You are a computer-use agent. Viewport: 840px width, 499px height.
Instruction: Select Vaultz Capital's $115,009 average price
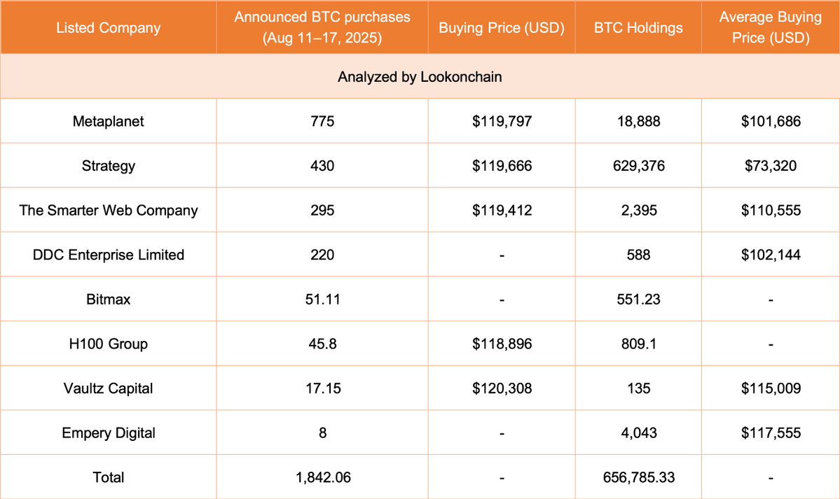click(771, 388)
